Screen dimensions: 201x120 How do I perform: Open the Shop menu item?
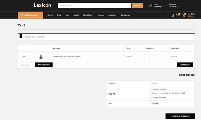[59, 15]
